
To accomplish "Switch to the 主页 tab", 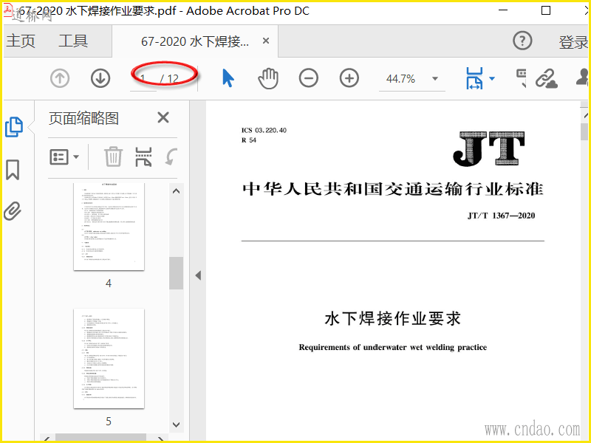I will 21,41.
